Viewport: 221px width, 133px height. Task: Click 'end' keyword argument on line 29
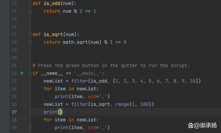pyautogui.click(x=92, y=127)
